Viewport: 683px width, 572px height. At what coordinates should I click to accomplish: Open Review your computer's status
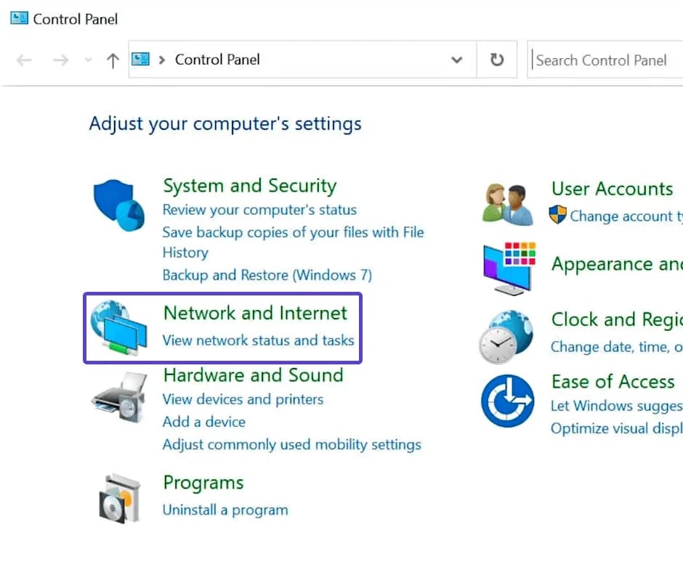(x=259, y=210)
